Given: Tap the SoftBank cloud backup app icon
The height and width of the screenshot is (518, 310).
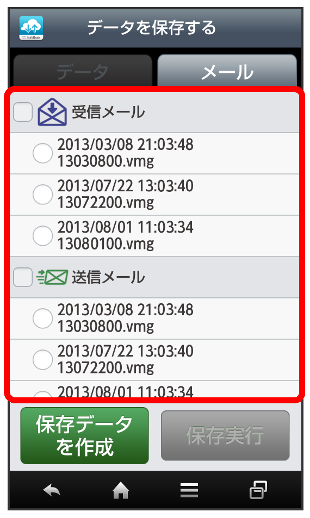Looking at the screenshot, I should (x=31, y=28).
